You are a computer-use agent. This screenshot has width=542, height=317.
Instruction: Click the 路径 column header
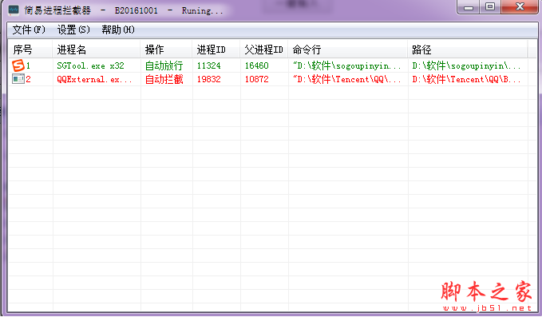467,50
